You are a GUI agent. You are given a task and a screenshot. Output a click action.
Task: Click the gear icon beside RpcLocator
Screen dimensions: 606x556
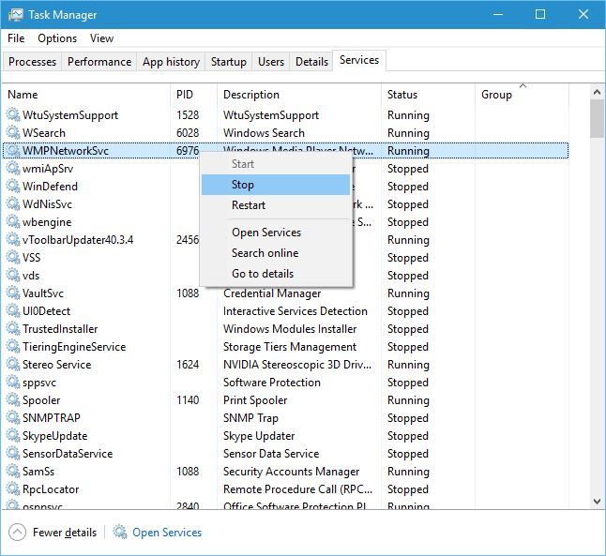[13, 488]
